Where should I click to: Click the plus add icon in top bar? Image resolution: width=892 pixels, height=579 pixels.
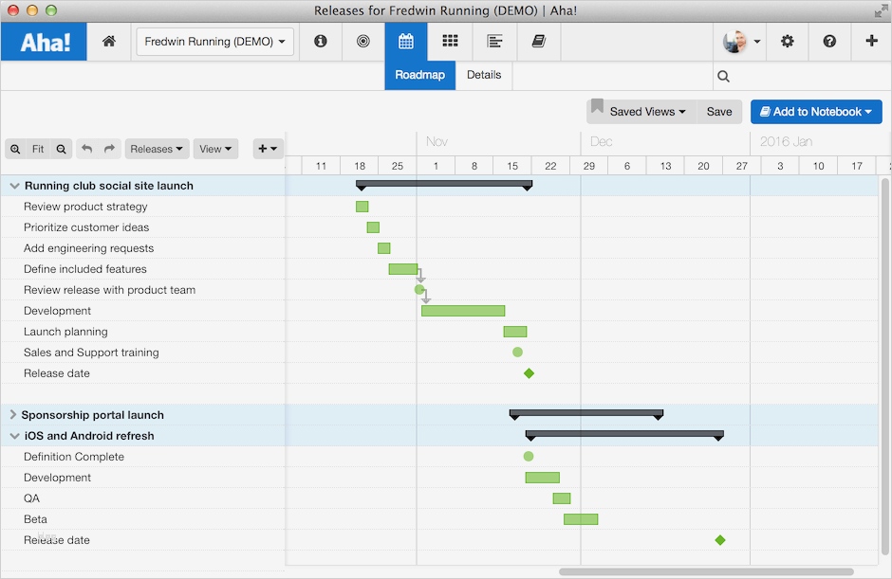871,41
